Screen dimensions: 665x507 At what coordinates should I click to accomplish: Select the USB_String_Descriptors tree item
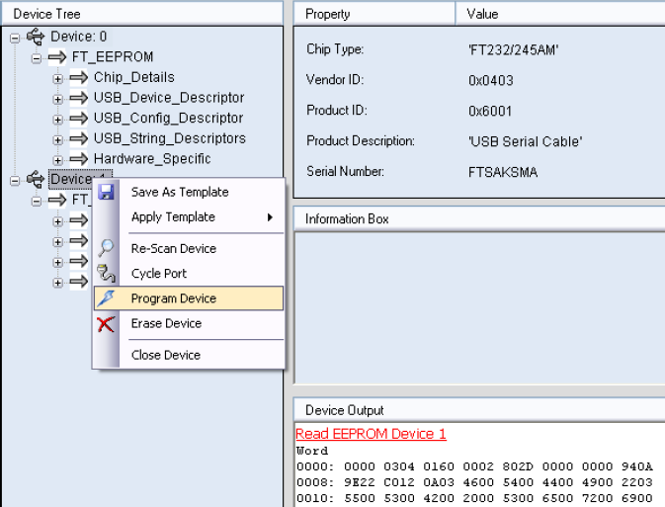170,138
